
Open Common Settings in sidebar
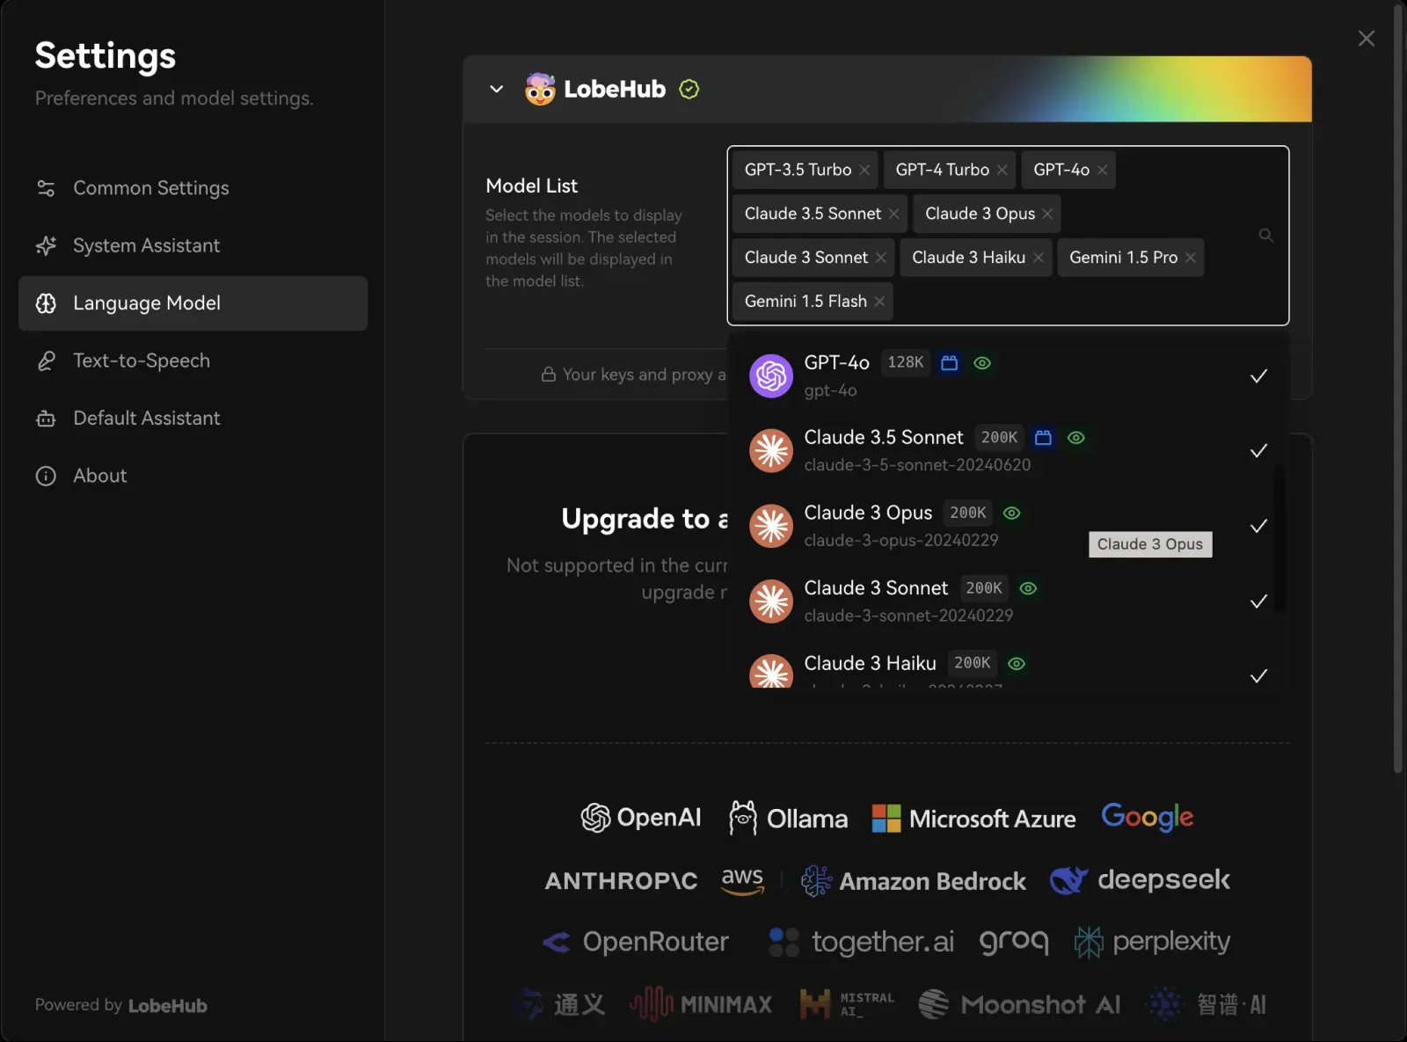tap(150, 188)
